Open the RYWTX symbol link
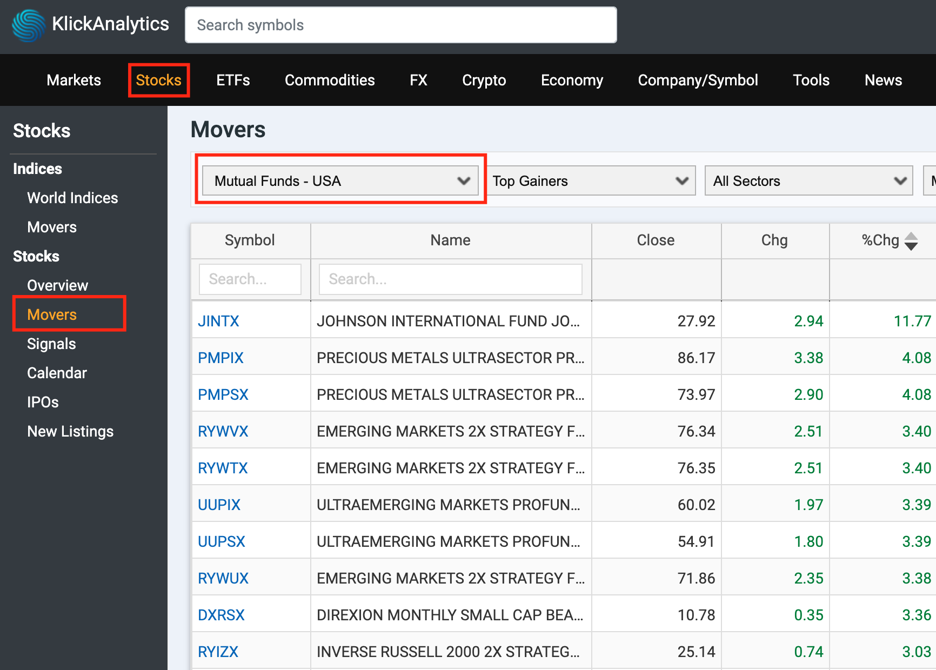 point(223,468)
